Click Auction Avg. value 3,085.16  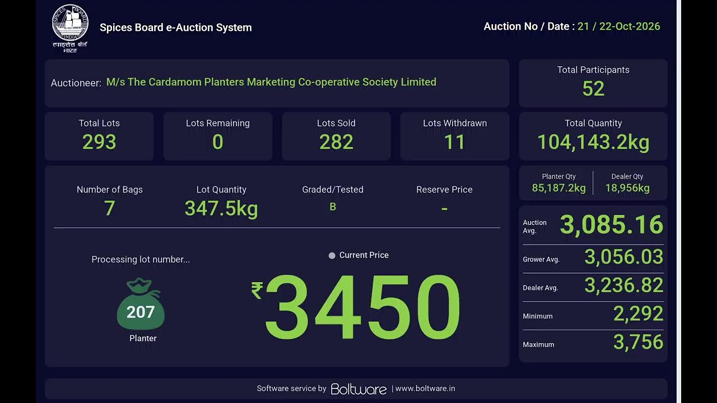click(612, 225)
